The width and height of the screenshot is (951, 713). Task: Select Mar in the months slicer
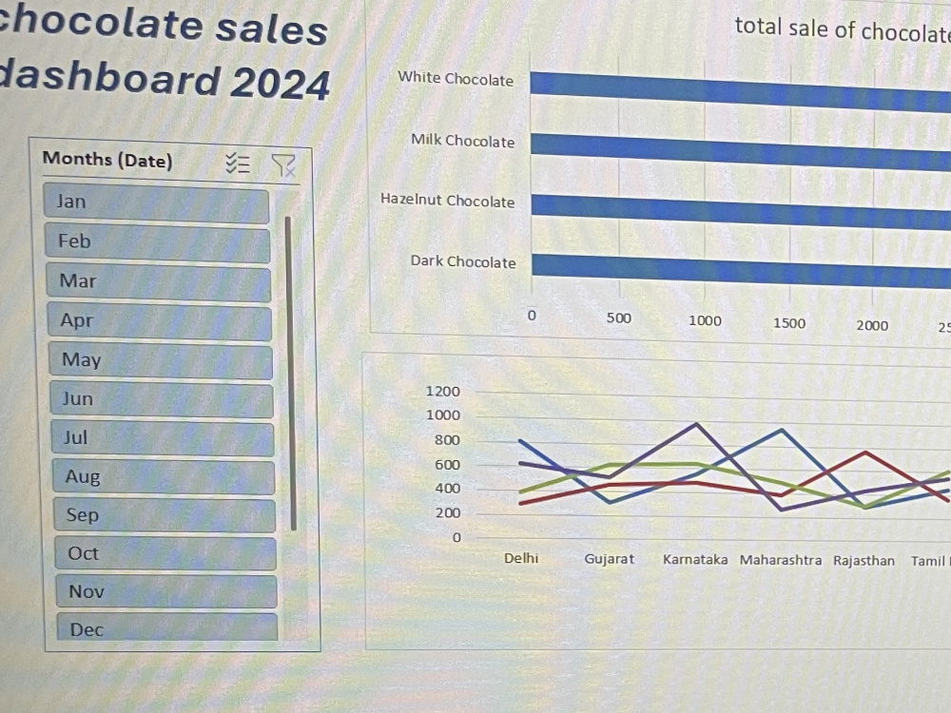159,282
